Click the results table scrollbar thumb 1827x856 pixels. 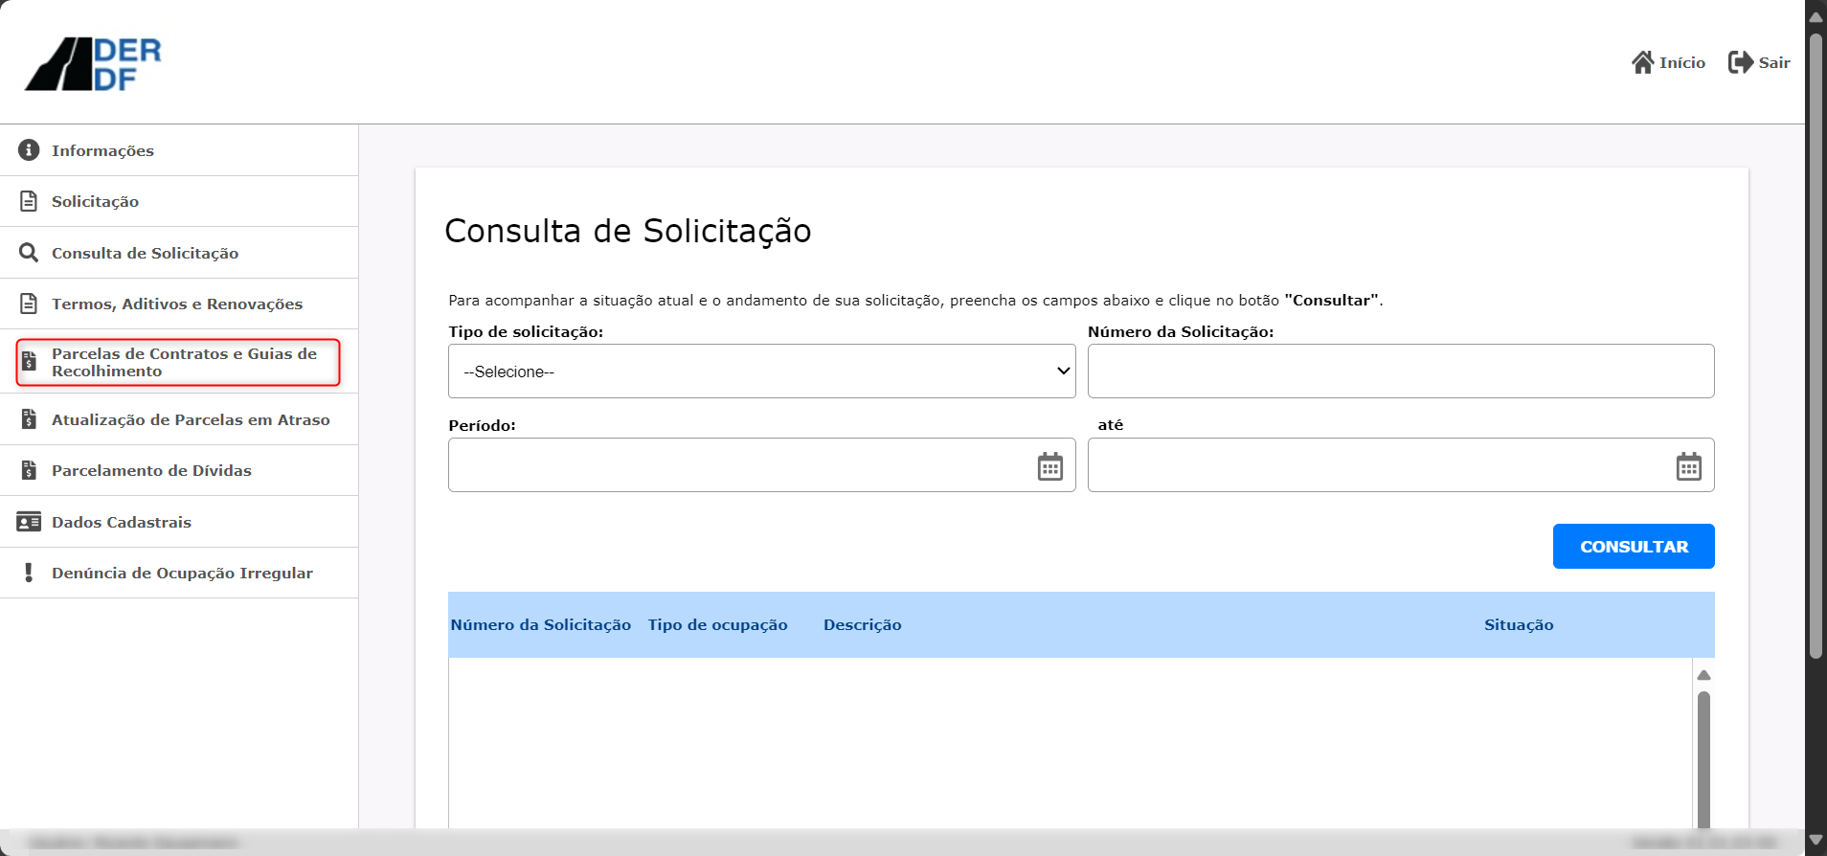point(1703,759)
